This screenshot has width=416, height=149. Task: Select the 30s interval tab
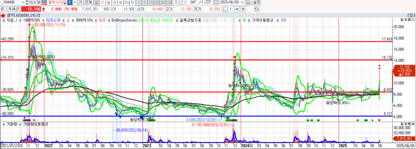127,2
